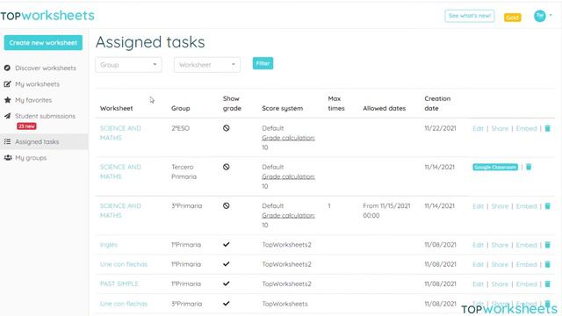
Task: Delete the 3ºPrimaria SCIENCE AND MATHS task
Action: pos(547,206)
